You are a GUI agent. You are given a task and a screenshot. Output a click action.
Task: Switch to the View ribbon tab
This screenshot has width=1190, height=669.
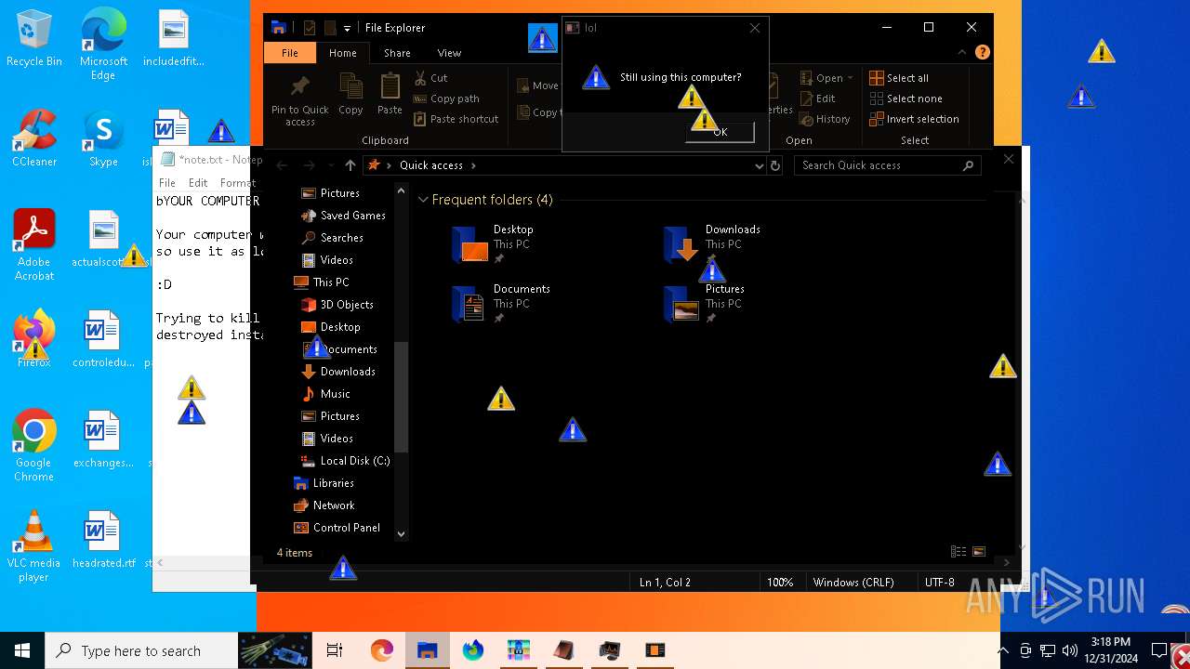click(449, 53)
